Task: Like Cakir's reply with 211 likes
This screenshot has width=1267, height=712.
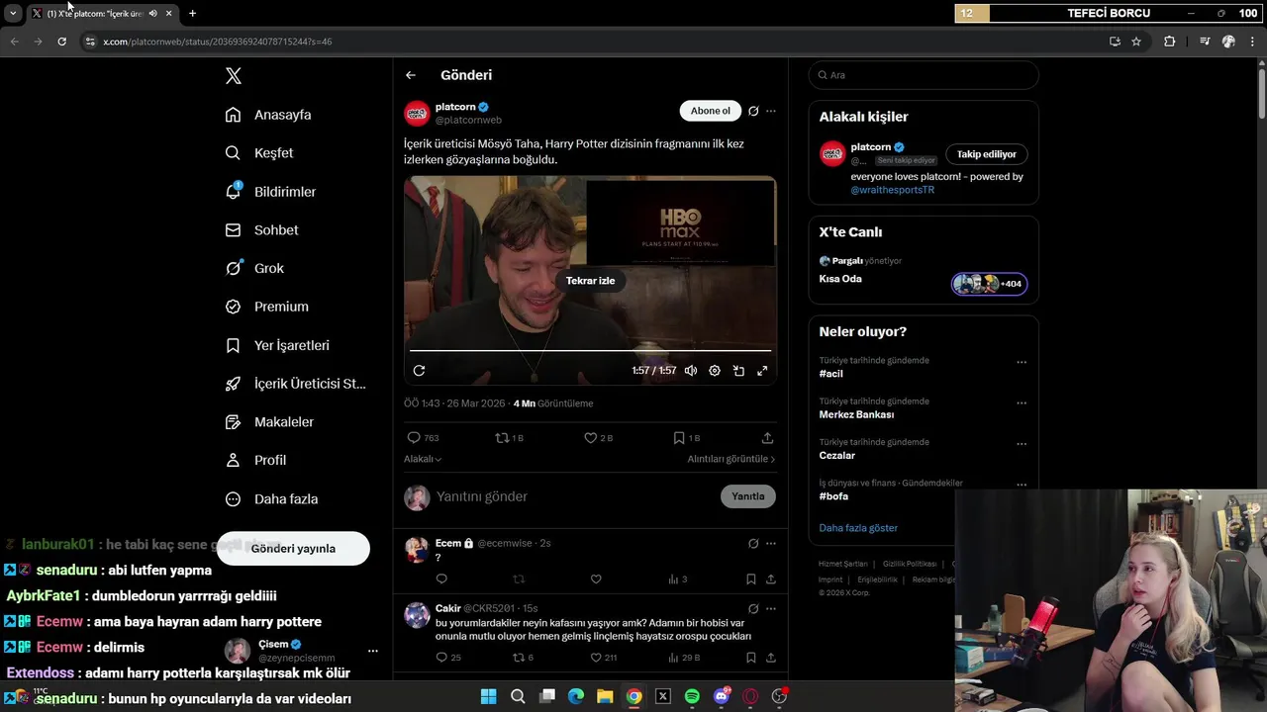Action: click(603, 658)
